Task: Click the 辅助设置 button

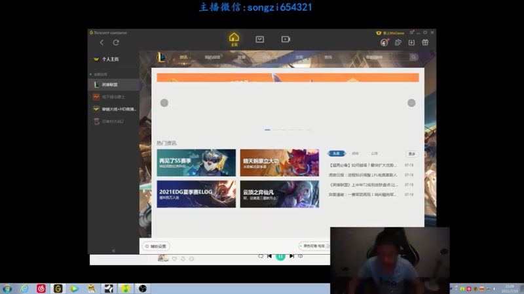Action: point(156,246)
